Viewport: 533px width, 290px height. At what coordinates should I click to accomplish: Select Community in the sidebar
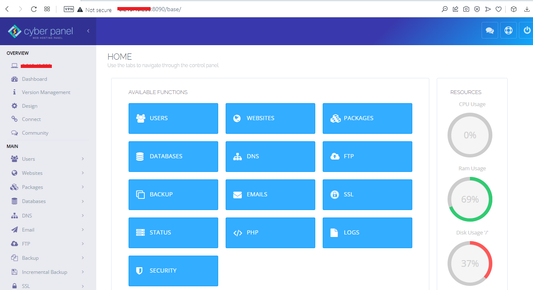pyautogui.click(x=35, y=133)
